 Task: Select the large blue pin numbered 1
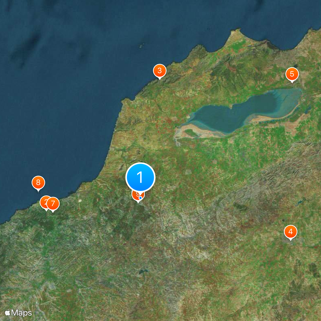(x=140, y=177)
